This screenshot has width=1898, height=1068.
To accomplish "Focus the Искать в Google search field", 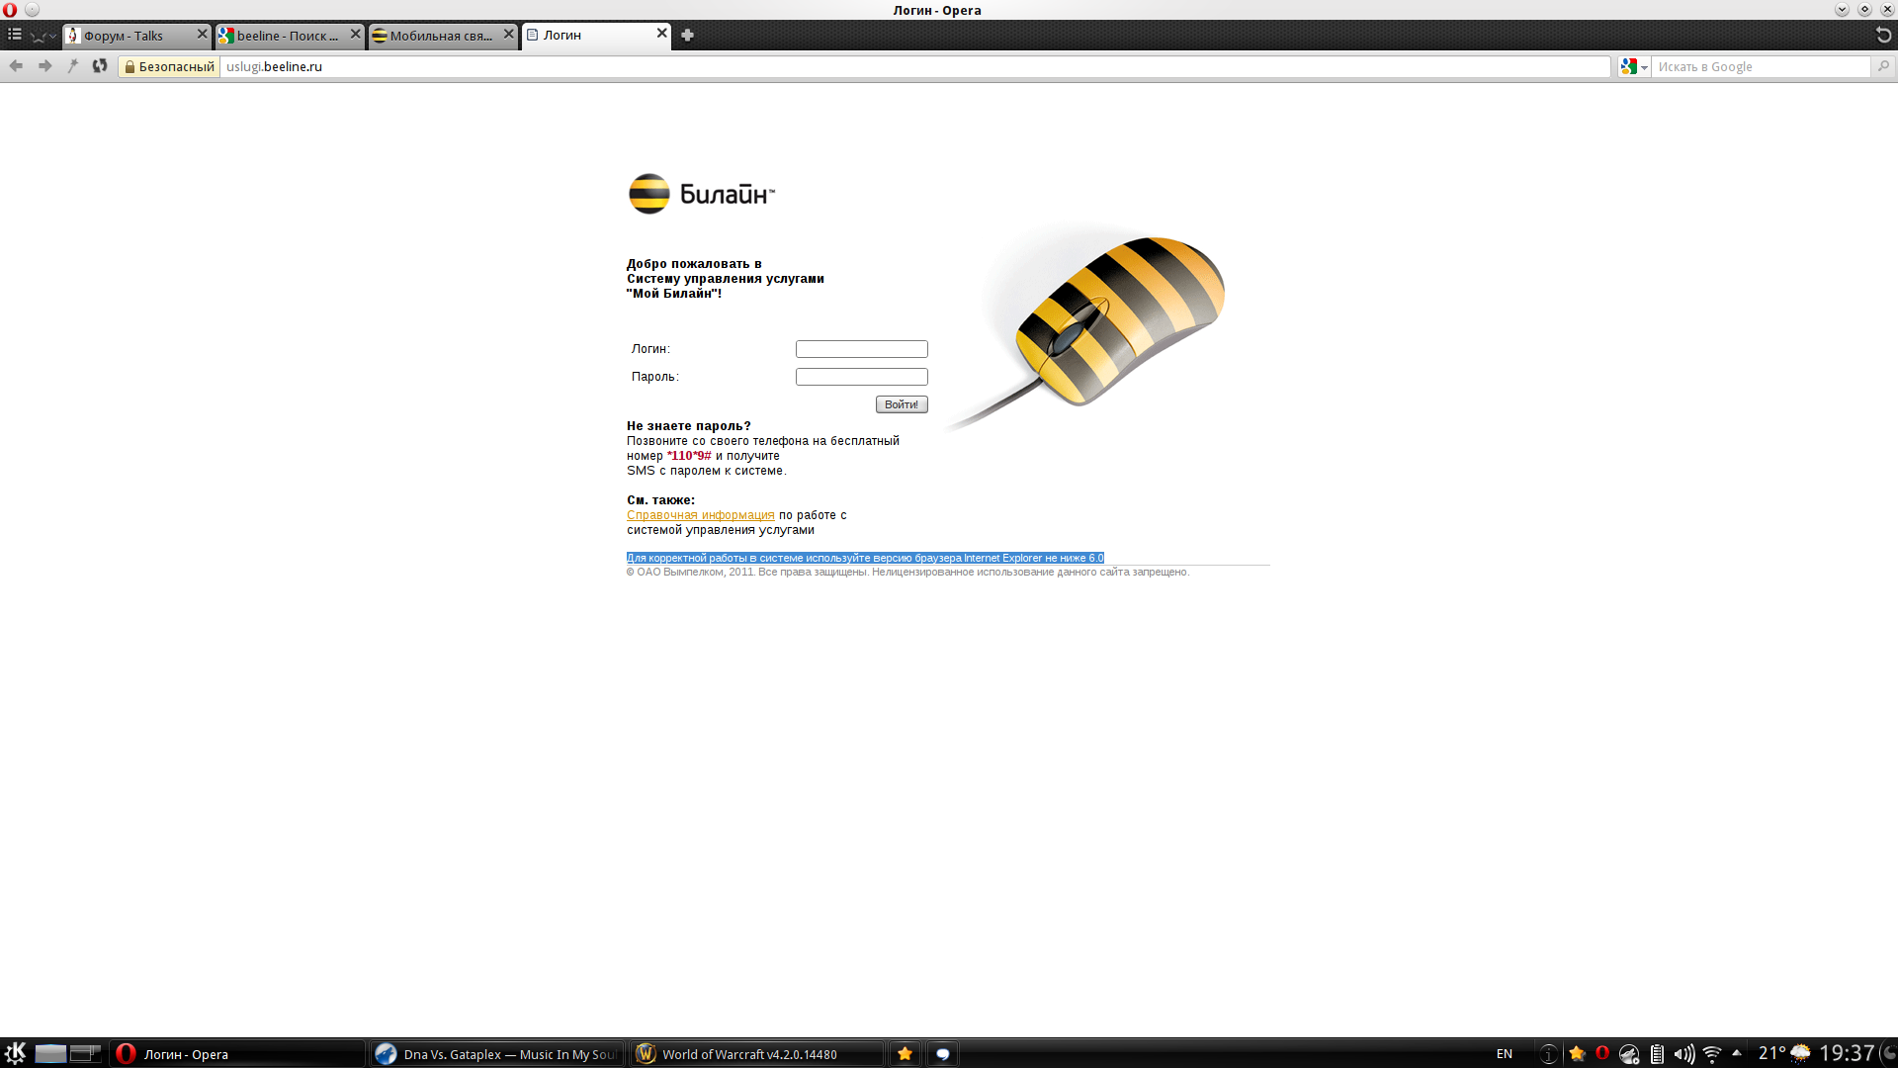I will click(x=1761, y=66).
